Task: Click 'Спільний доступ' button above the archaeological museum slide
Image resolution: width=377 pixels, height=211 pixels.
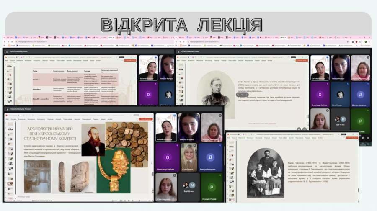Action: tap(145, 119)
